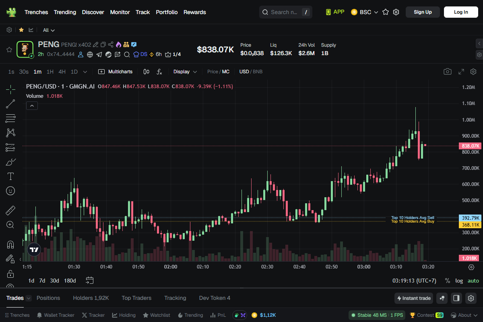This screenshot has width=483, height=322.
Task: Select the Text annotation tool
Action: [10, 176]
